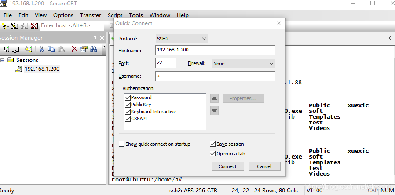Click the Cut scissors icon
Screen dimensions: 395x195
click(41, 49)
